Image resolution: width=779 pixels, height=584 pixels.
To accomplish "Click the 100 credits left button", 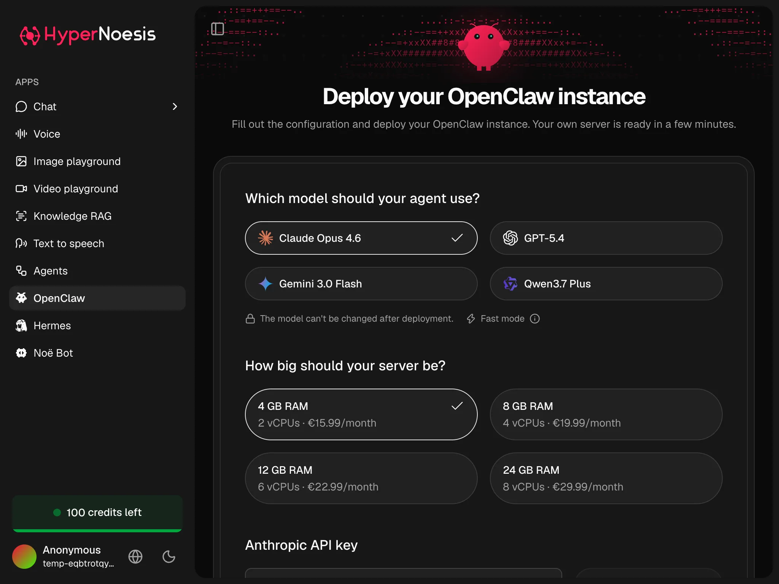I will pos(97,513).
